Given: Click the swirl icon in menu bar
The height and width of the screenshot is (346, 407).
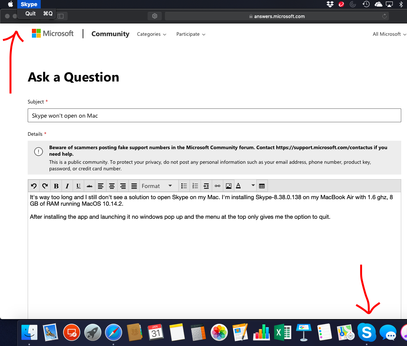Looking at the screenshot, I should (x=352, y=4).
